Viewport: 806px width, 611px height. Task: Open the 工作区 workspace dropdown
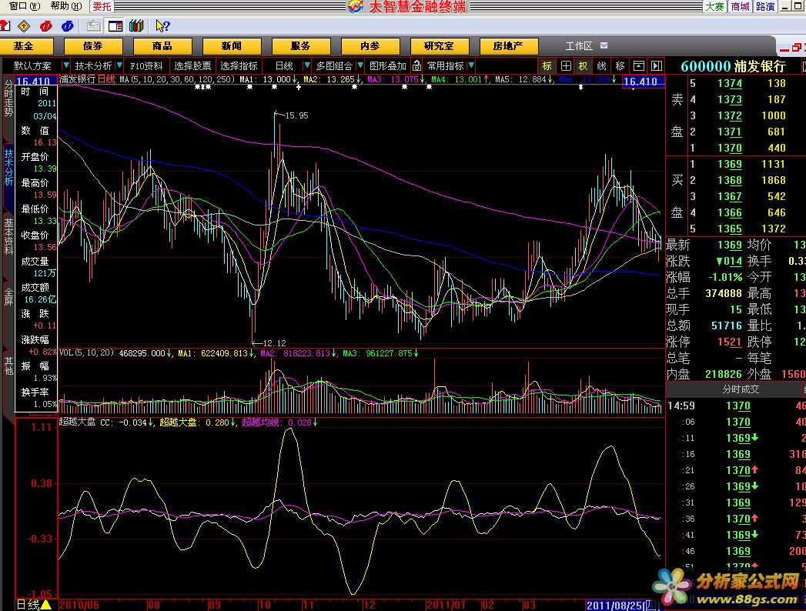[604, 45]
